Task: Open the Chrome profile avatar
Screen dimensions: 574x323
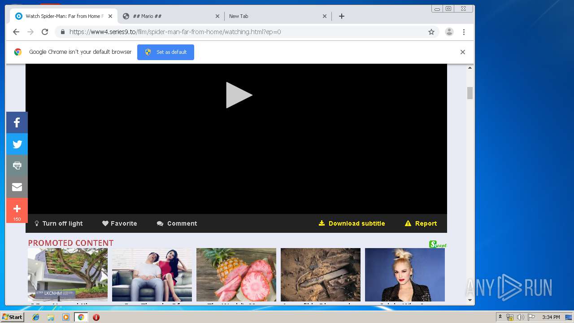Action: (x=449, y=32)
